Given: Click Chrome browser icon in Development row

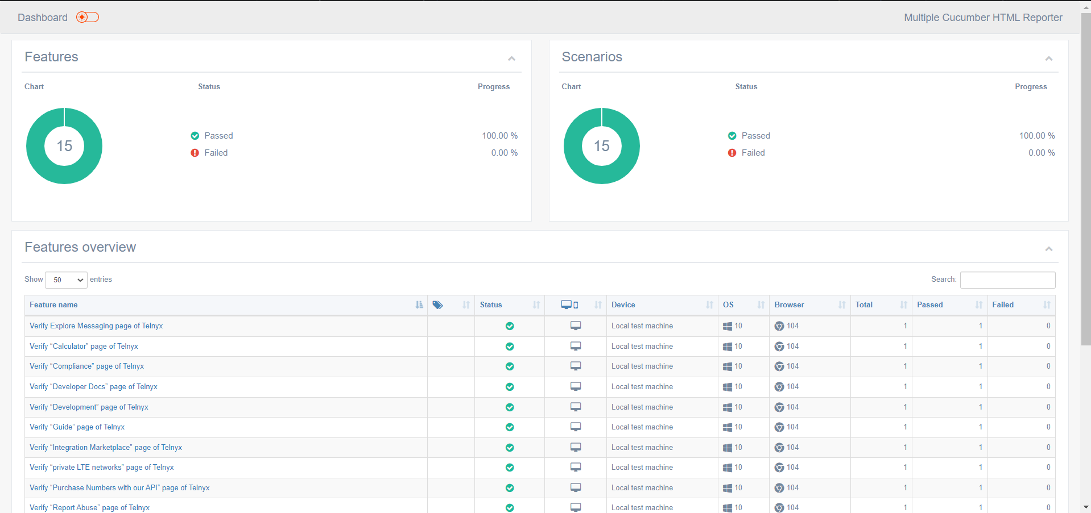Looking at the screenshot, I should pyautogui.click(x=779, y=407).
